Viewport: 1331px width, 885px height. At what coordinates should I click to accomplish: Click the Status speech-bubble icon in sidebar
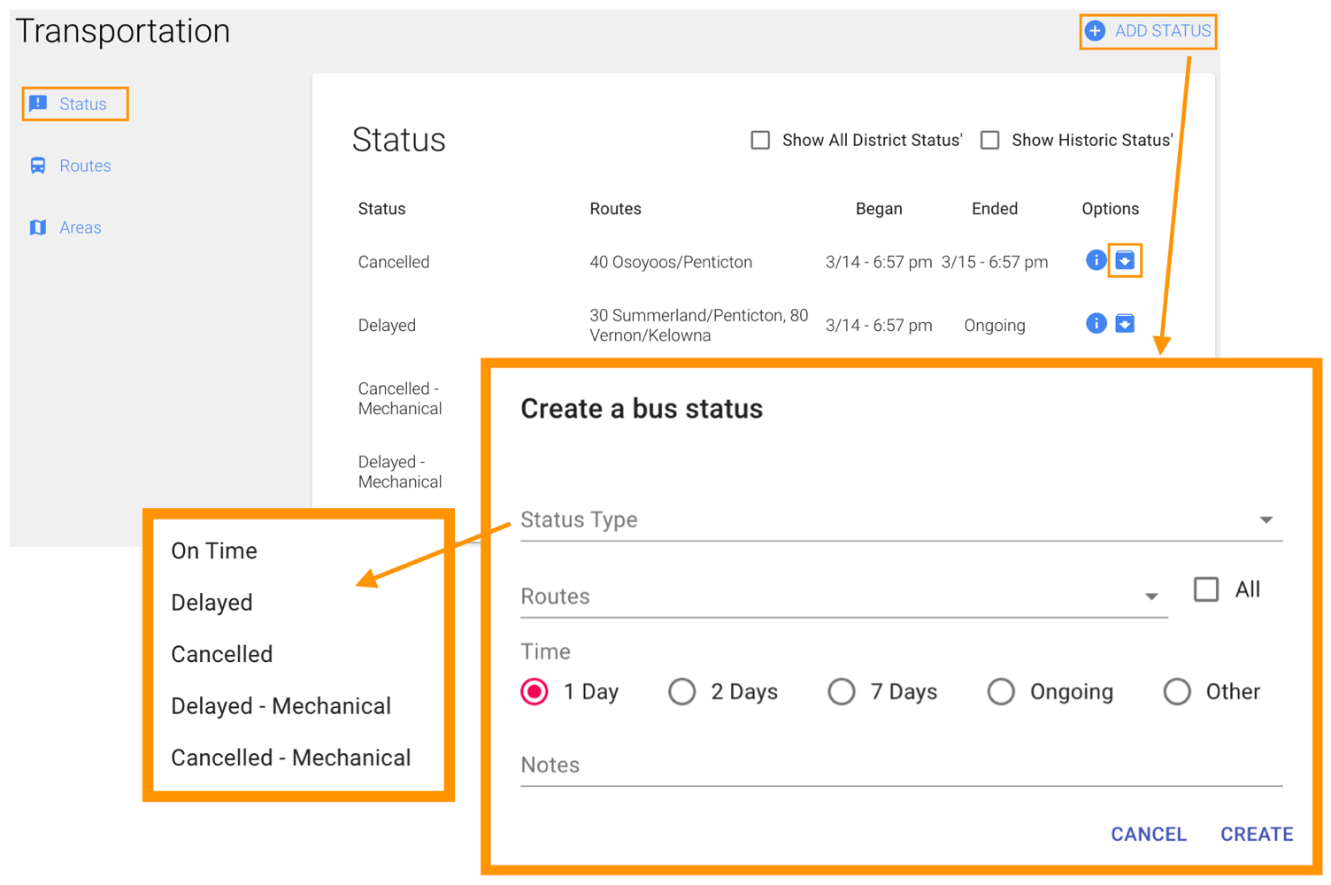[38, 104]
